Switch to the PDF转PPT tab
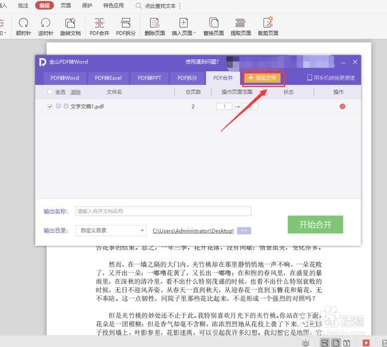The height and width of the screenshot is (347, 387). 149,78
